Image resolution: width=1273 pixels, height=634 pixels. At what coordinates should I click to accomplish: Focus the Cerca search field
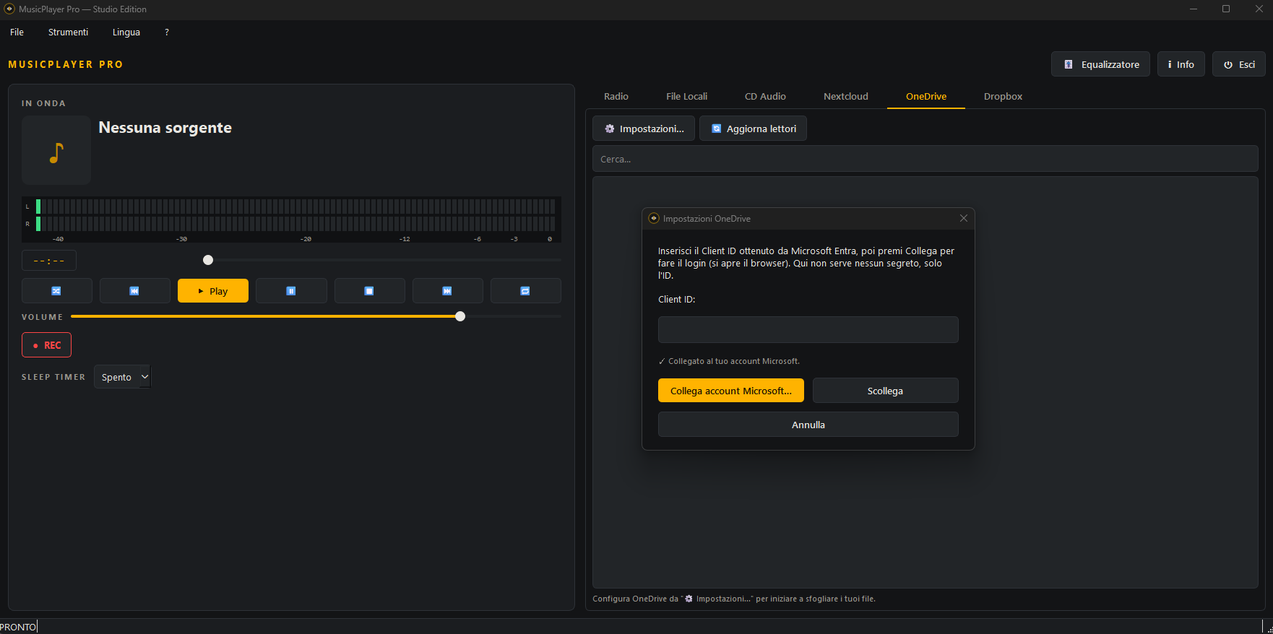click(925, 159)
